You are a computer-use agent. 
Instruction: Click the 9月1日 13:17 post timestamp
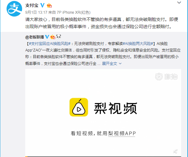(36, 12)
